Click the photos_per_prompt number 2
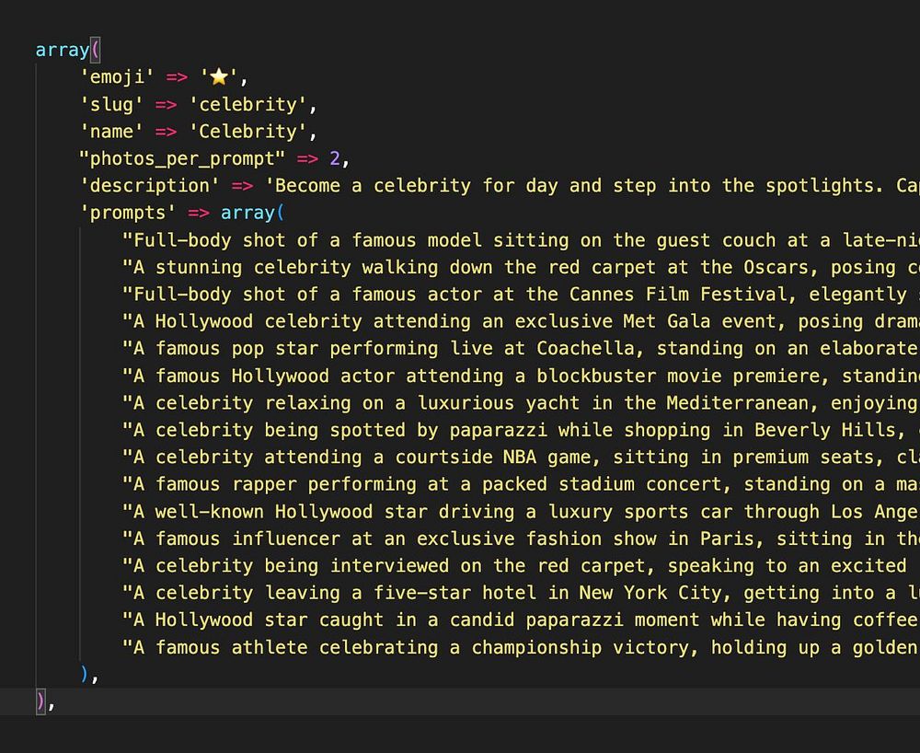This screenshot has width=920, height=753. point(335,158)
